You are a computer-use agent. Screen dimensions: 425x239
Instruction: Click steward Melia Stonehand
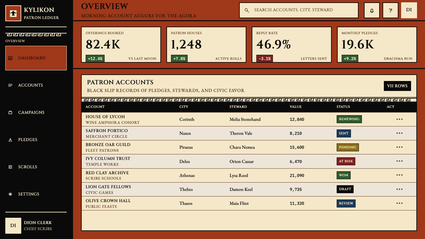(245, 119)
